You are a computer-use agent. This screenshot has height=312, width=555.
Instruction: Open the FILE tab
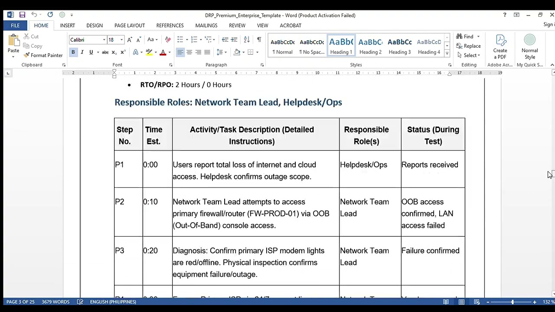(15, 26)
